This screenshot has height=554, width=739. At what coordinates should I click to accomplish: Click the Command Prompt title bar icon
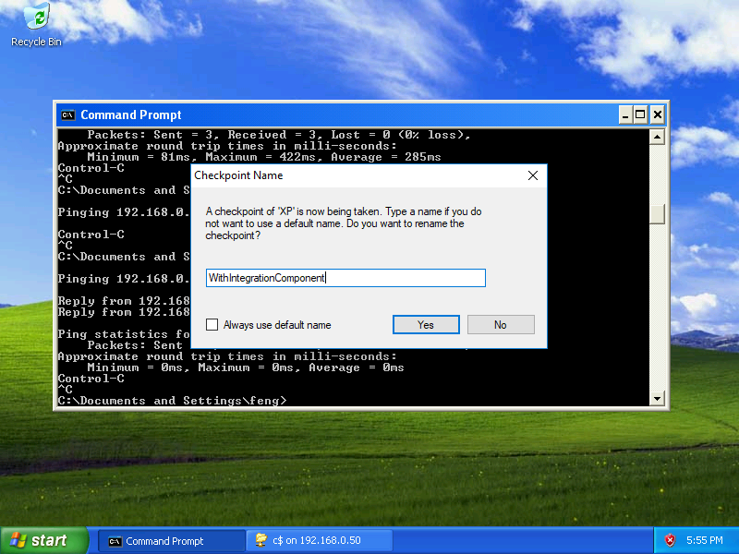[67, 114]
